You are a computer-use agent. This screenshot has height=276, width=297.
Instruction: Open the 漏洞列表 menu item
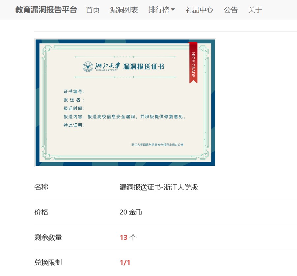[x=124, y=10]
